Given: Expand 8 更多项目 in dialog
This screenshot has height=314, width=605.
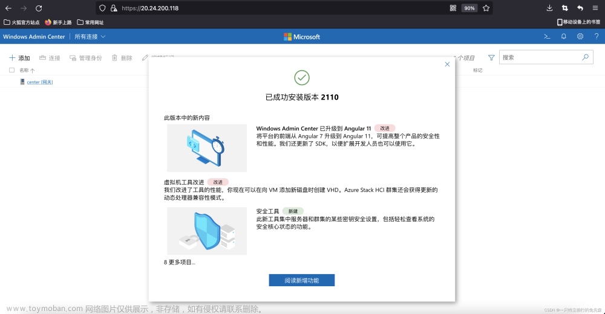Looking at the screenshot, I should (x=180, y=262).
